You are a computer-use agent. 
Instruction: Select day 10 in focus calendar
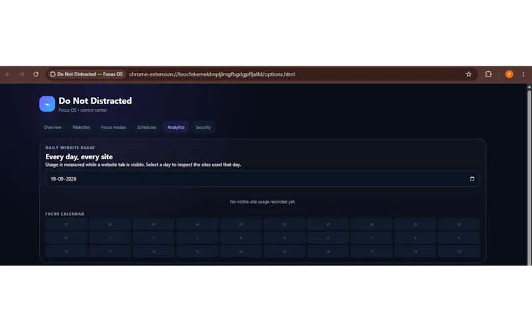click(66, 252)
